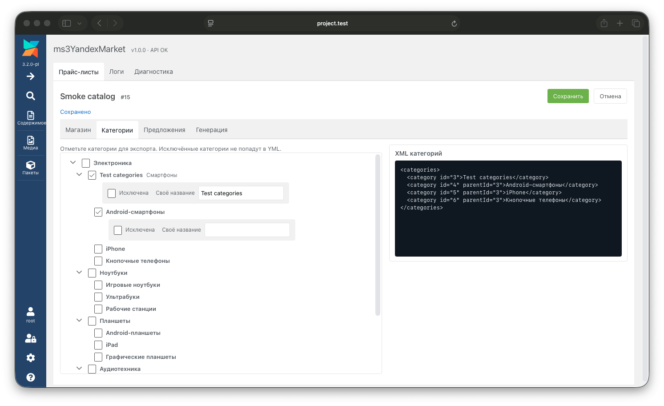Select the Прайс-листы tab

pyautogui.click(x=79, y=72)
